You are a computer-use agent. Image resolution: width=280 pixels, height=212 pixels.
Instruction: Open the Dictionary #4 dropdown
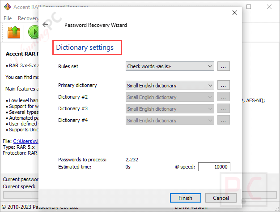tap(170, 120)
